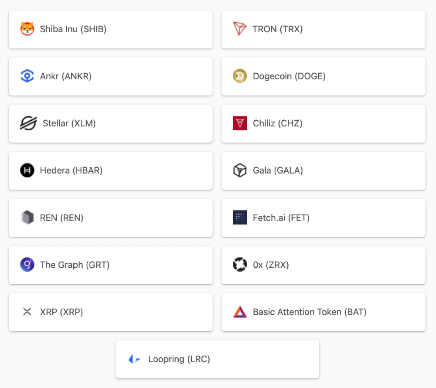Select Dogecoin (DOGE) text label
Screen dimensions: 436x388
coord(289,76)
